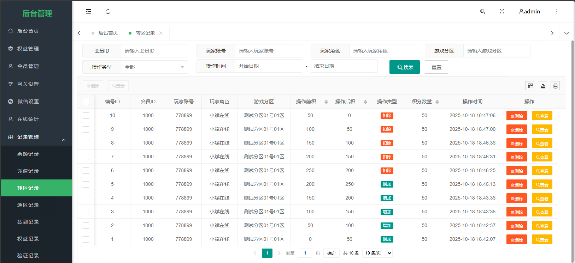Toggle the select-all header checkbox
The image size is (575, 263).
(x=86, y=102)
